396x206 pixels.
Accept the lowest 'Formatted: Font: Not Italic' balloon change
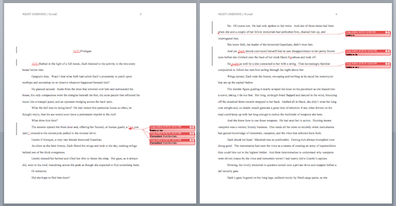(x=191, y=140)
